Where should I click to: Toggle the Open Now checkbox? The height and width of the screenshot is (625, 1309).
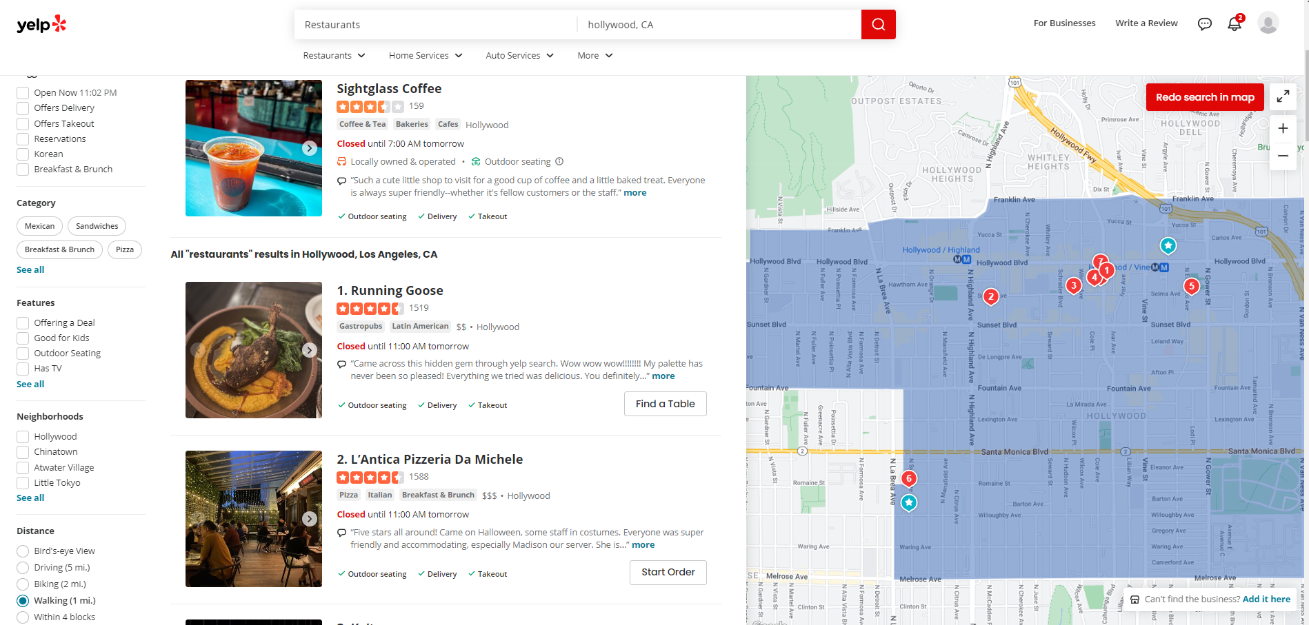23,93
